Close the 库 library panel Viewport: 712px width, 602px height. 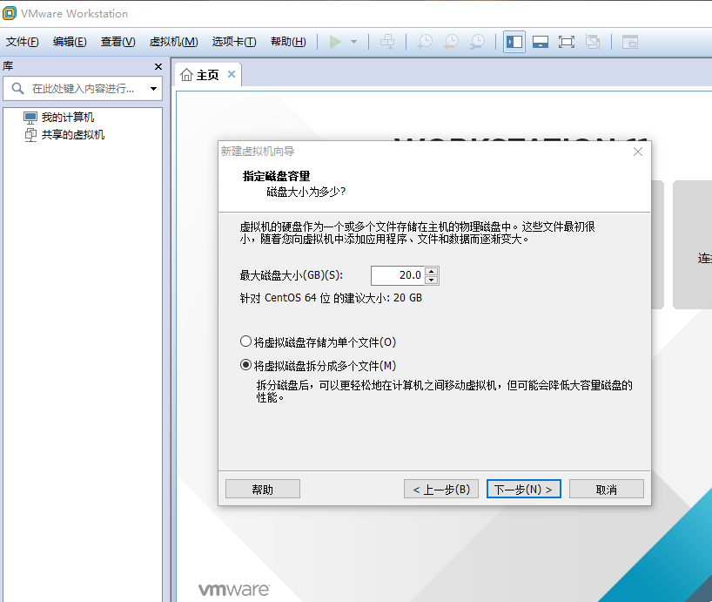(158, 67)
